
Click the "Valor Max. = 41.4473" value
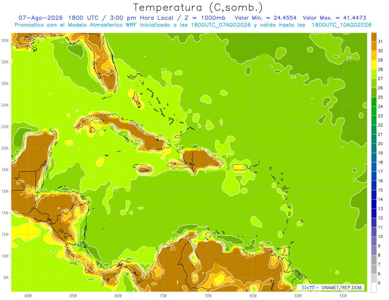point(335,18)
